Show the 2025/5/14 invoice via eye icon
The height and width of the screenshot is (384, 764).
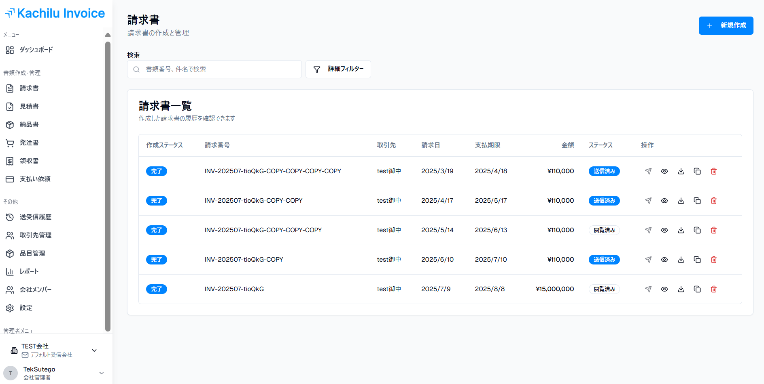pos(664,230)
